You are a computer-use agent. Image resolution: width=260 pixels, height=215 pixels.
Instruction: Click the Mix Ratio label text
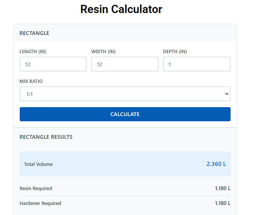[34, 81]
